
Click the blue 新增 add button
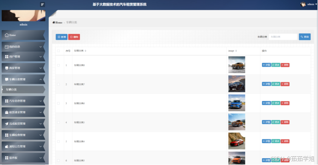pyautogui.click(x=61, y=37)
